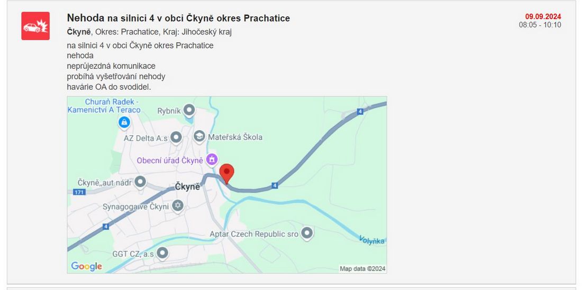Click the road 4 shield near northeast

tap(360, 111)
